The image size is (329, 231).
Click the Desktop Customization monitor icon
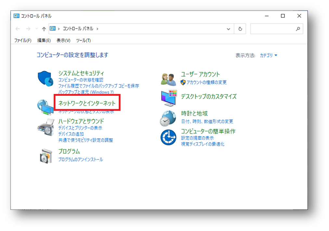click(x=169, y=98)
